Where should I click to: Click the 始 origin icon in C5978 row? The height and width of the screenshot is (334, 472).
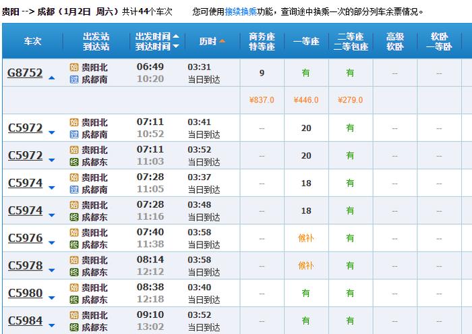click(74, 260)
